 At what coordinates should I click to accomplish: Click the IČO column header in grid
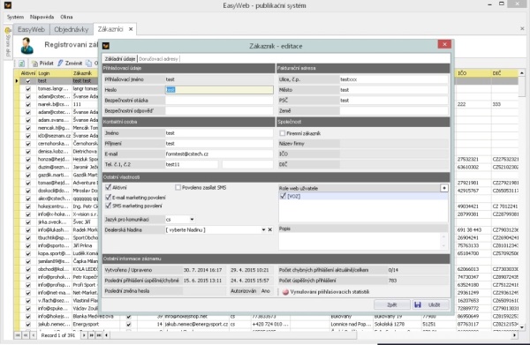(x=473, y=73)
